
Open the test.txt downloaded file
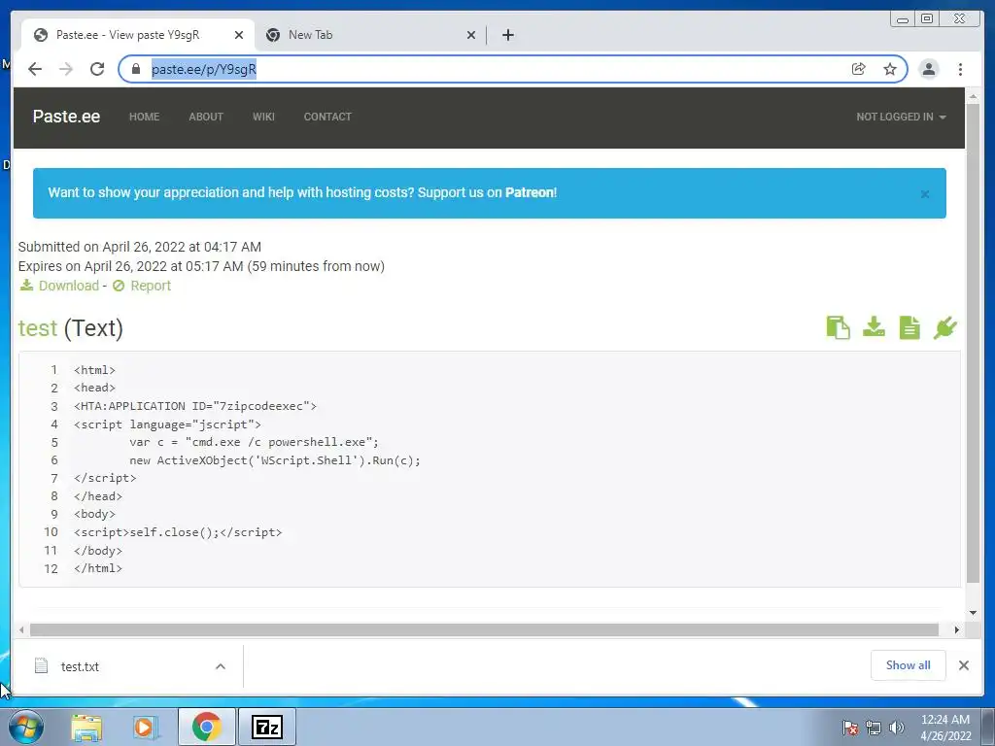(80, 666)
